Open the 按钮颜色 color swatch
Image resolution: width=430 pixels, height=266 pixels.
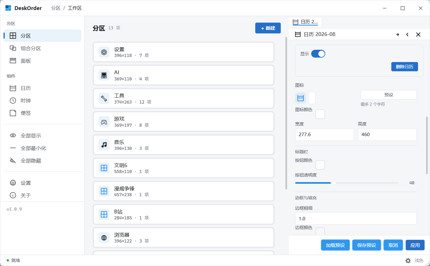tap(320, 165)
